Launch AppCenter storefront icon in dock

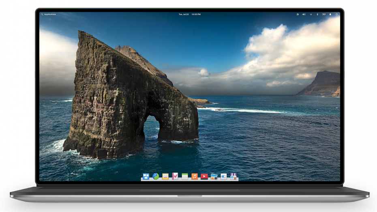pyautogui.click(x=233, y=176)
